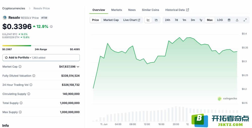The height and width of the screenshot is (128, 252).
Task: Set chart range to 3m
Action: (193, 20)
